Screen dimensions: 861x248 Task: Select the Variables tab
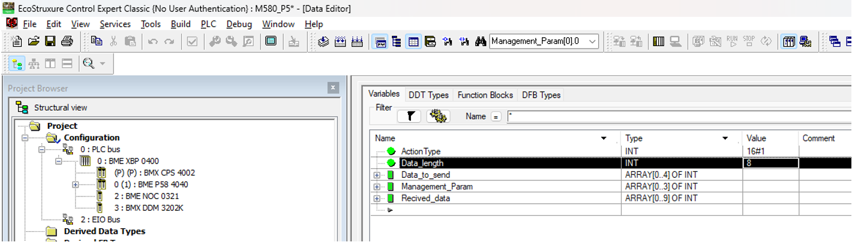(x=384, y=94)
